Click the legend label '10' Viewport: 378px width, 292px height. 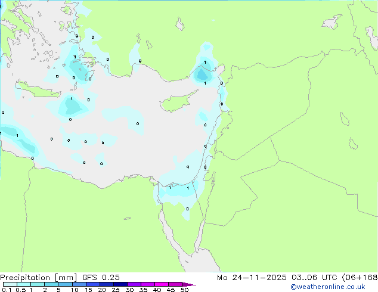tap(75, 290)
